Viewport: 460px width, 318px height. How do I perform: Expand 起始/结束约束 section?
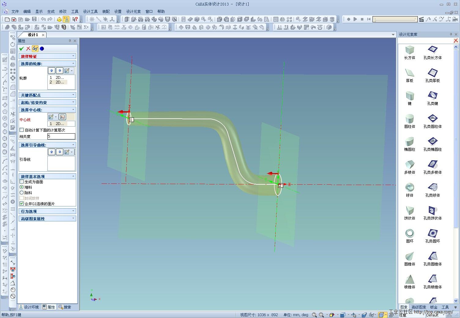pyautogui.click(x=47, y=102)
